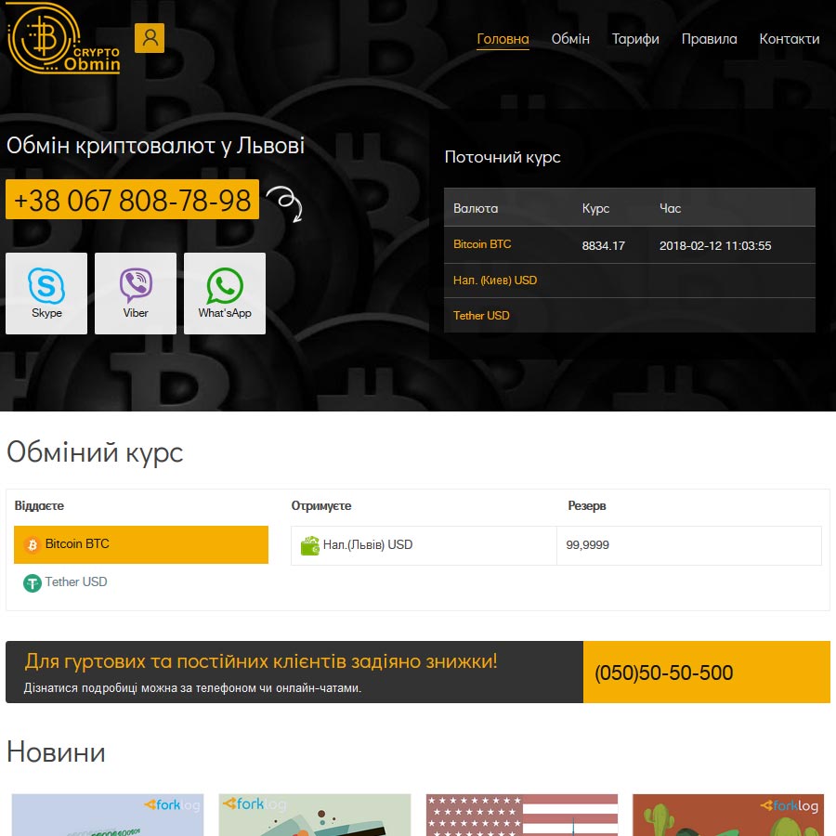Viewport: 836px width, 836px height.
Task: Open the user account icon
Action: [x=150, y=38]
